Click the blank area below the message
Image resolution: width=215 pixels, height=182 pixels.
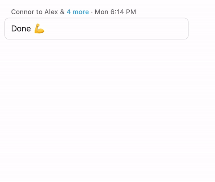[x=107, y=107]
